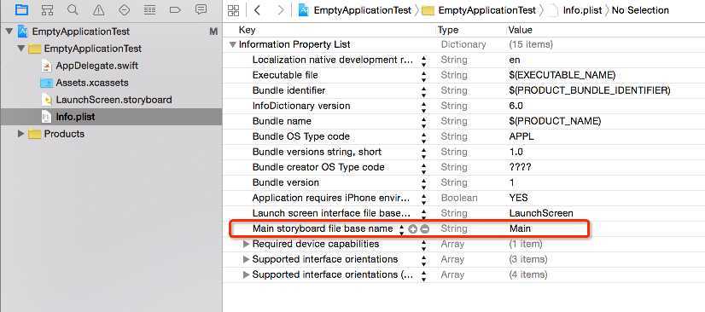Click the Value column header
The image size is (705, 312).
coord(520,30)
